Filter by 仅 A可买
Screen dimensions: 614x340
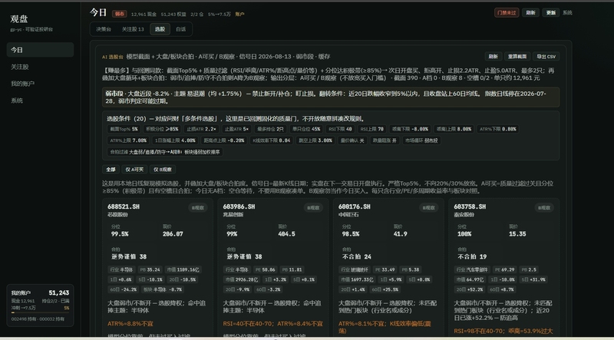pyautogui.click(x=134, y=170)
